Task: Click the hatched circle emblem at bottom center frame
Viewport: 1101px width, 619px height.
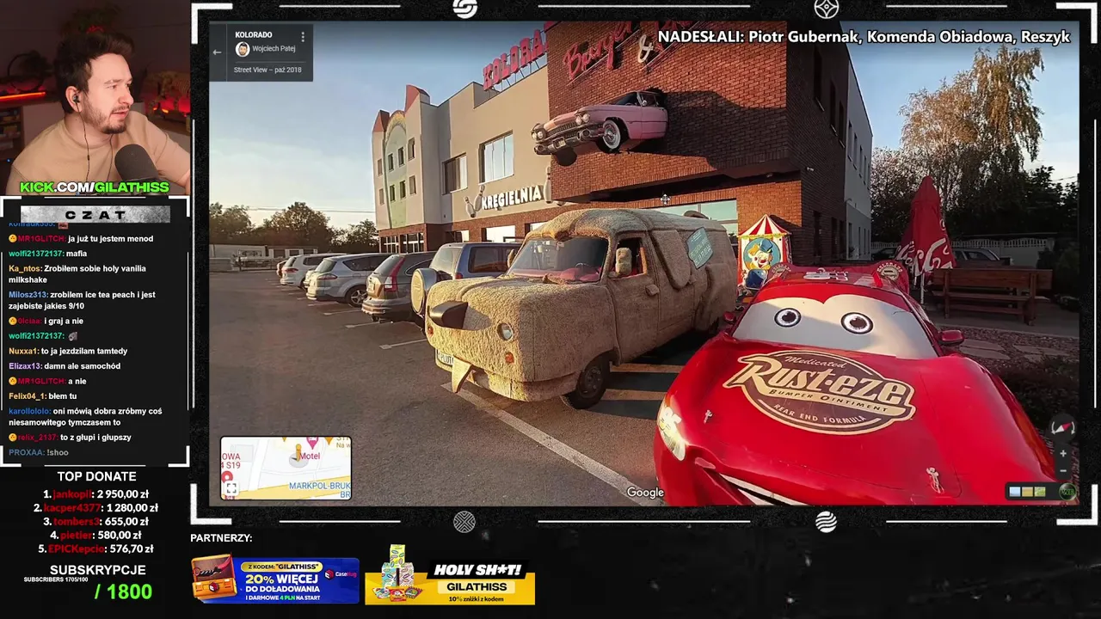Action: click(x=464, y=521)
